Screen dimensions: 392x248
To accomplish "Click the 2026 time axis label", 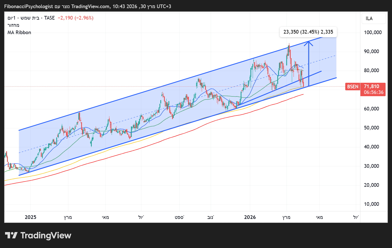I will pos(250,217).
